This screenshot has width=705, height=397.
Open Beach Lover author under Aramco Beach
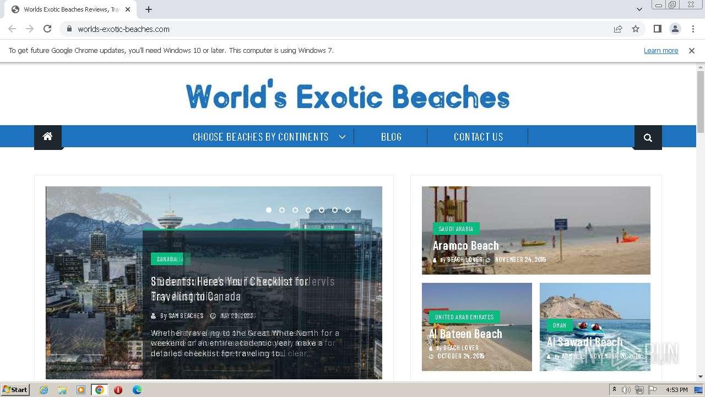coord(464,260)
